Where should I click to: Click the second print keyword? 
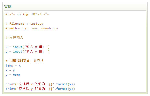pos(10,89)
